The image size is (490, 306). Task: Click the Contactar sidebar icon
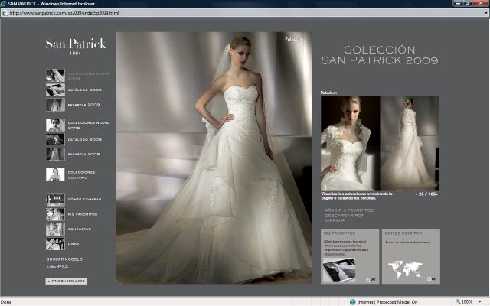pyautogui.click(x=55, y=229)
